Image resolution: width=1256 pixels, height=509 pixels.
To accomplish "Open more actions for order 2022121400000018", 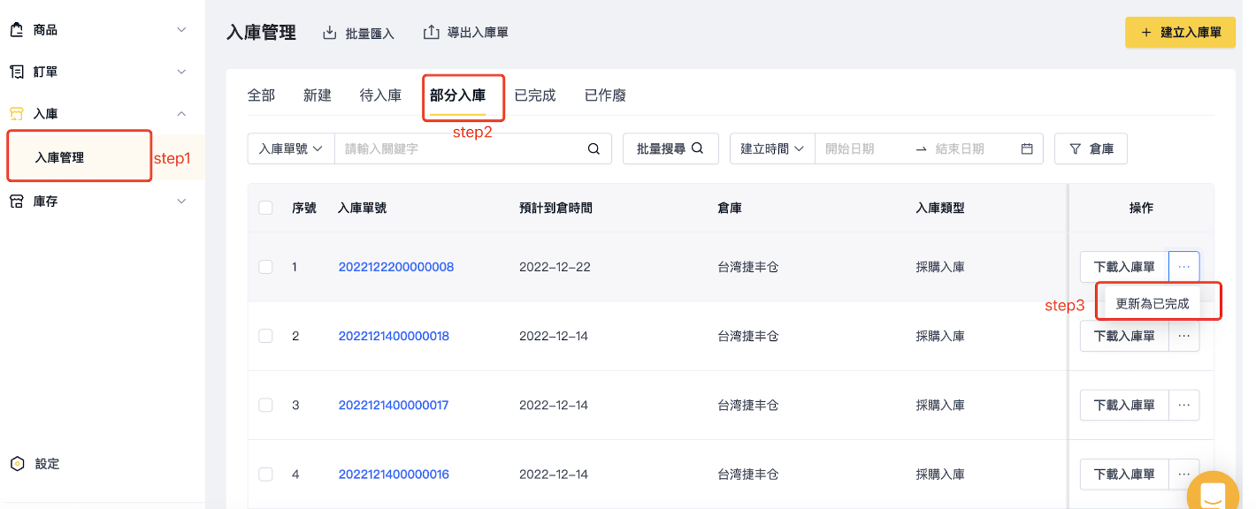I will 1184,336.
